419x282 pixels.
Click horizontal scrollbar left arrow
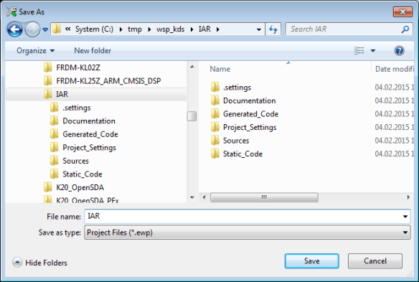(x=204, y=197)
